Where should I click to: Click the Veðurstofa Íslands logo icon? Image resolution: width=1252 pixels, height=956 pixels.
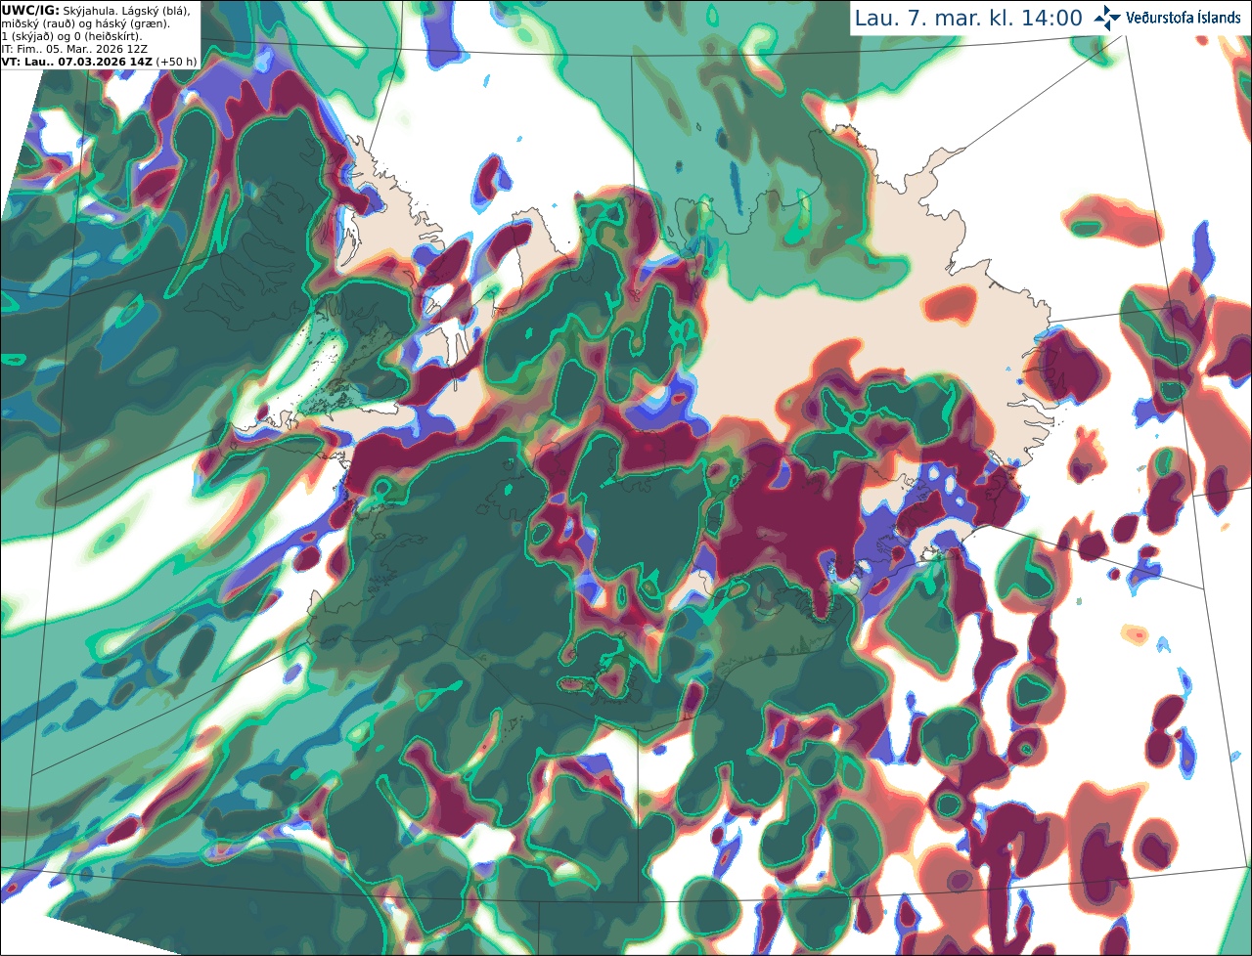click(1107, 18)
